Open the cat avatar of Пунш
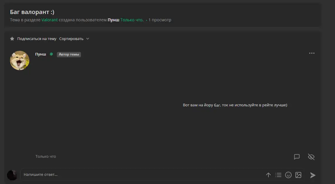Screen dimensions: 335x184 click(20, 60)
